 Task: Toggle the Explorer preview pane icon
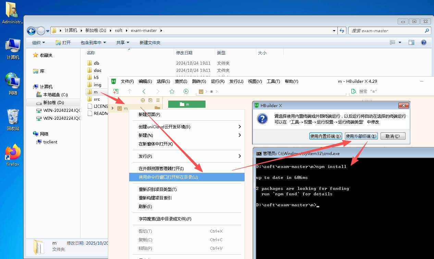tap(411, 42)
